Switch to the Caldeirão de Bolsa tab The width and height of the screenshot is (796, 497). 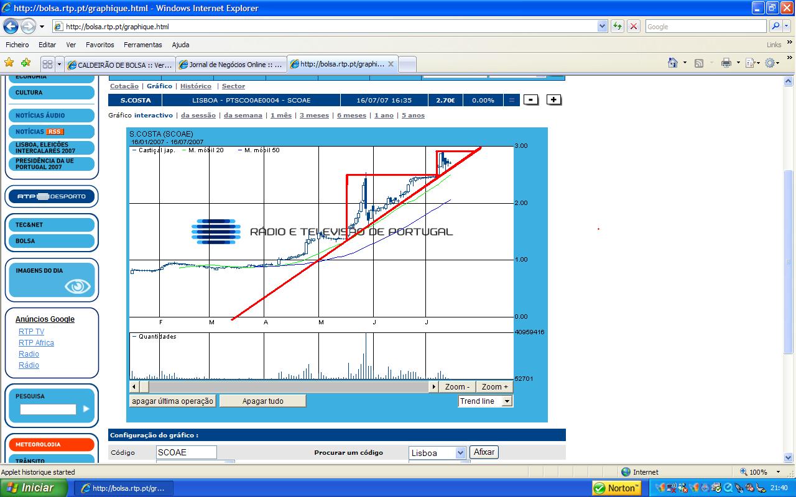[x=119, y=65]
